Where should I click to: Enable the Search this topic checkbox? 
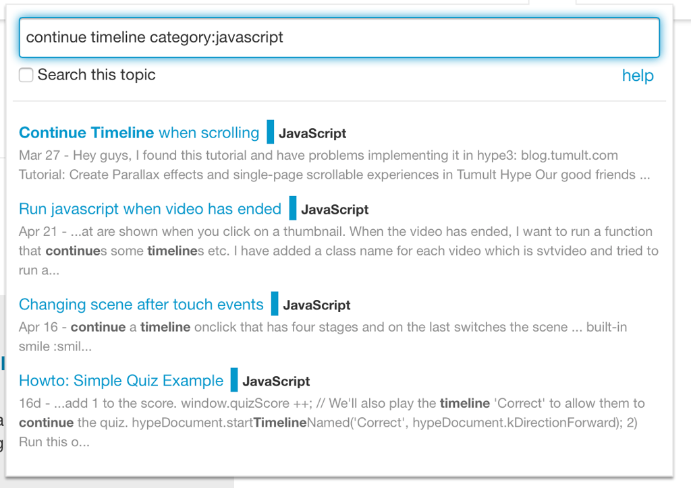pos(26,75)
